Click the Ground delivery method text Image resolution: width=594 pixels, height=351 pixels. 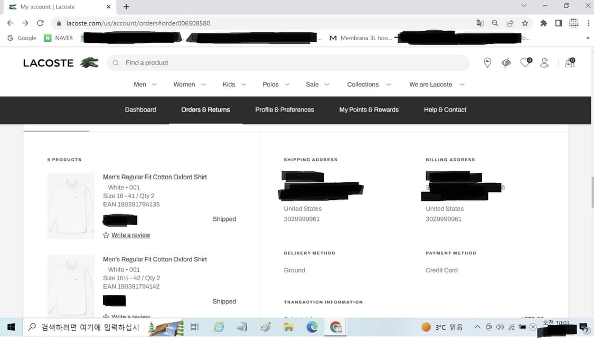point(294,270)
